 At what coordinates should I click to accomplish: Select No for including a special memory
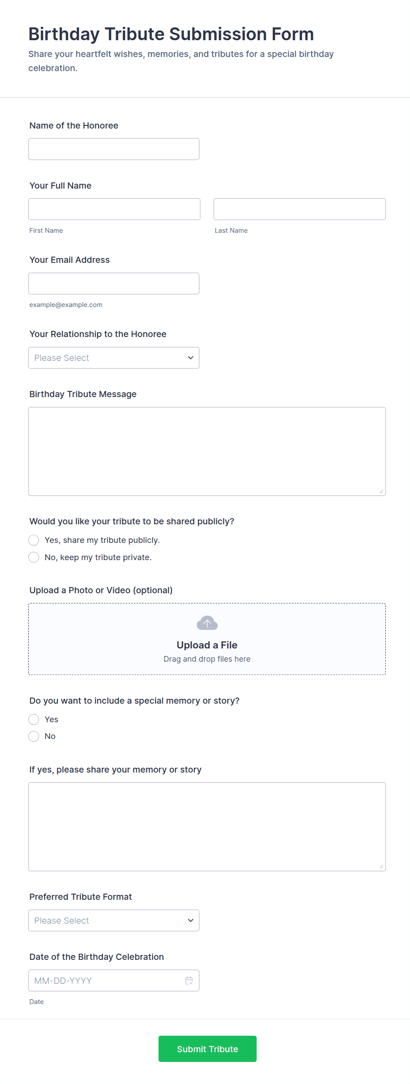click(34, 736)
